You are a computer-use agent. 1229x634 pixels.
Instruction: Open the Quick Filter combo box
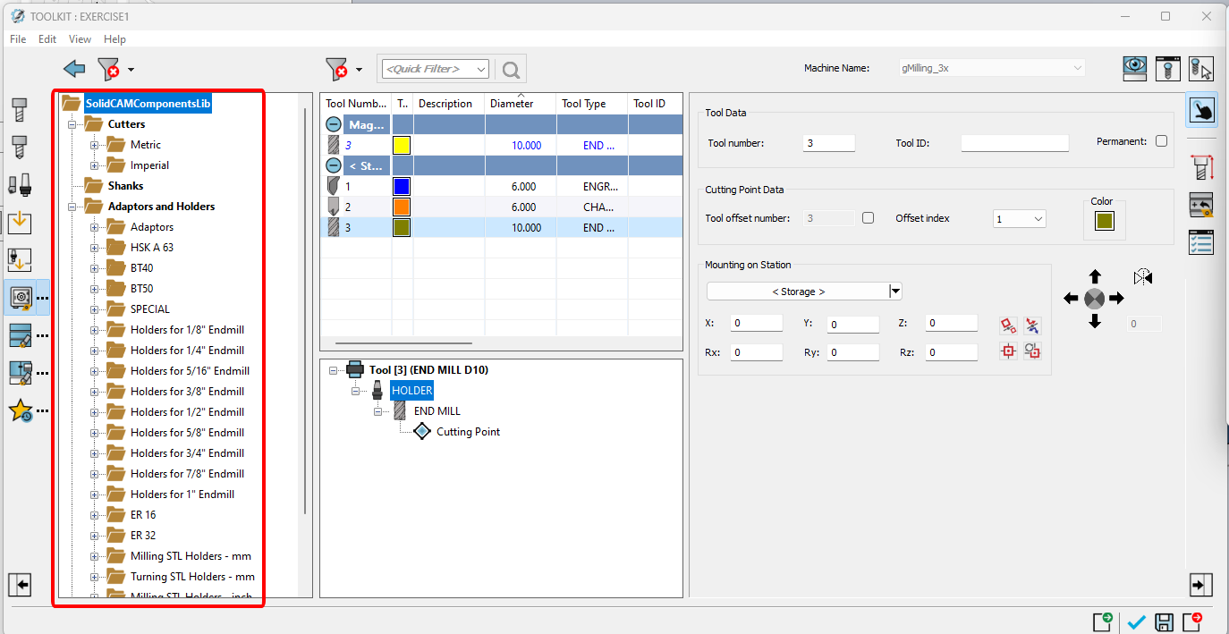[x=437, y=69]
